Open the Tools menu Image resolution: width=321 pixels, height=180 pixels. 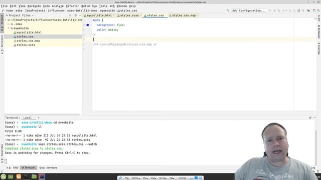pos(103,6)
